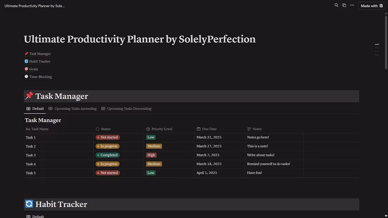Click the Status column header
The height and width of the screenshot is (218, 388).
106,129
